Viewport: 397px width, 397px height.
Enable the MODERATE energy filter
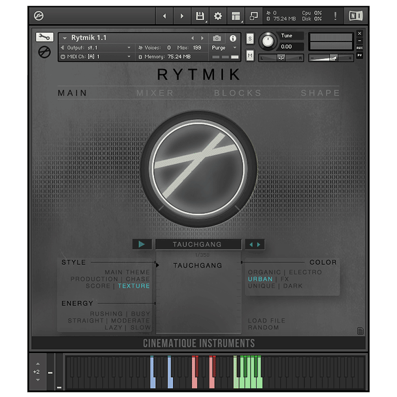[x=131, y=321]
